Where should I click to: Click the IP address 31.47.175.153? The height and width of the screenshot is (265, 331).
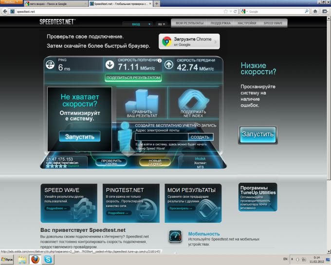pos(59,159)
